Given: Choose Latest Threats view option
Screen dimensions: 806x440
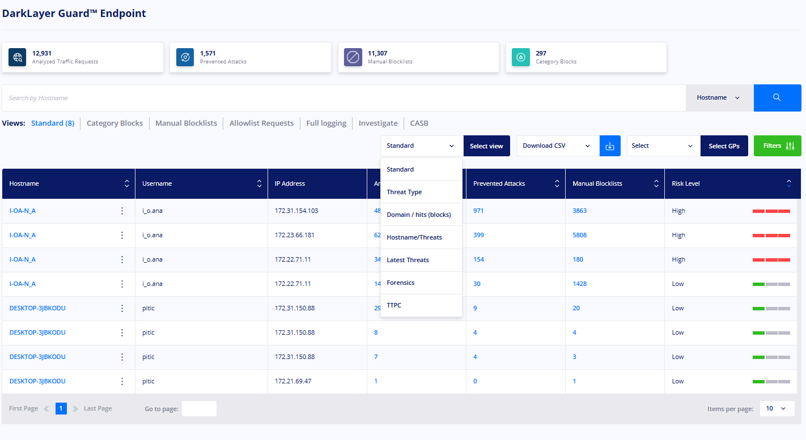Looking at the screenshot, I should tap(422, 260).
